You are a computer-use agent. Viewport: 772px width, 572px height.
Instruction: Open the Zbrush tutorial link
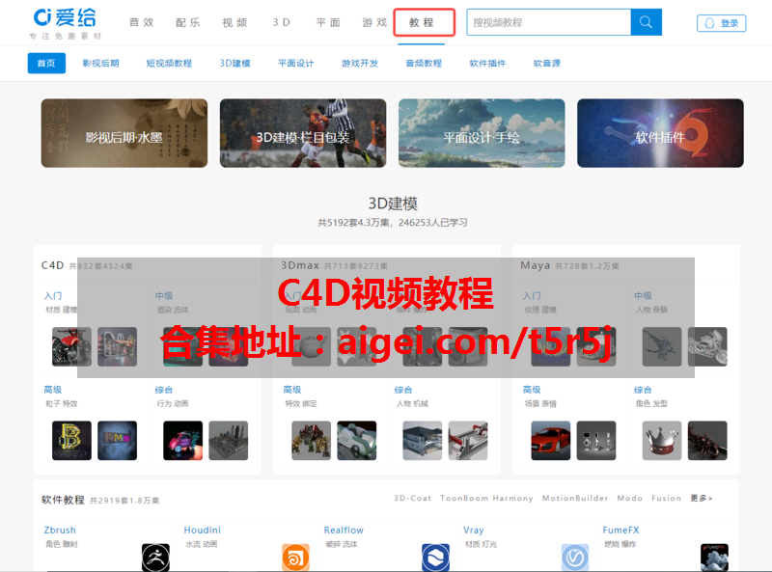[x=60, y=531]
